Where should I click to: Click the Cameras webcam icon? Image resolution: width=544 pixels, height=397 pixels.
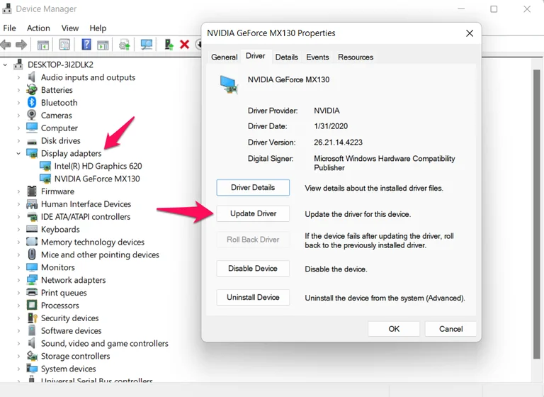[32, 115]
